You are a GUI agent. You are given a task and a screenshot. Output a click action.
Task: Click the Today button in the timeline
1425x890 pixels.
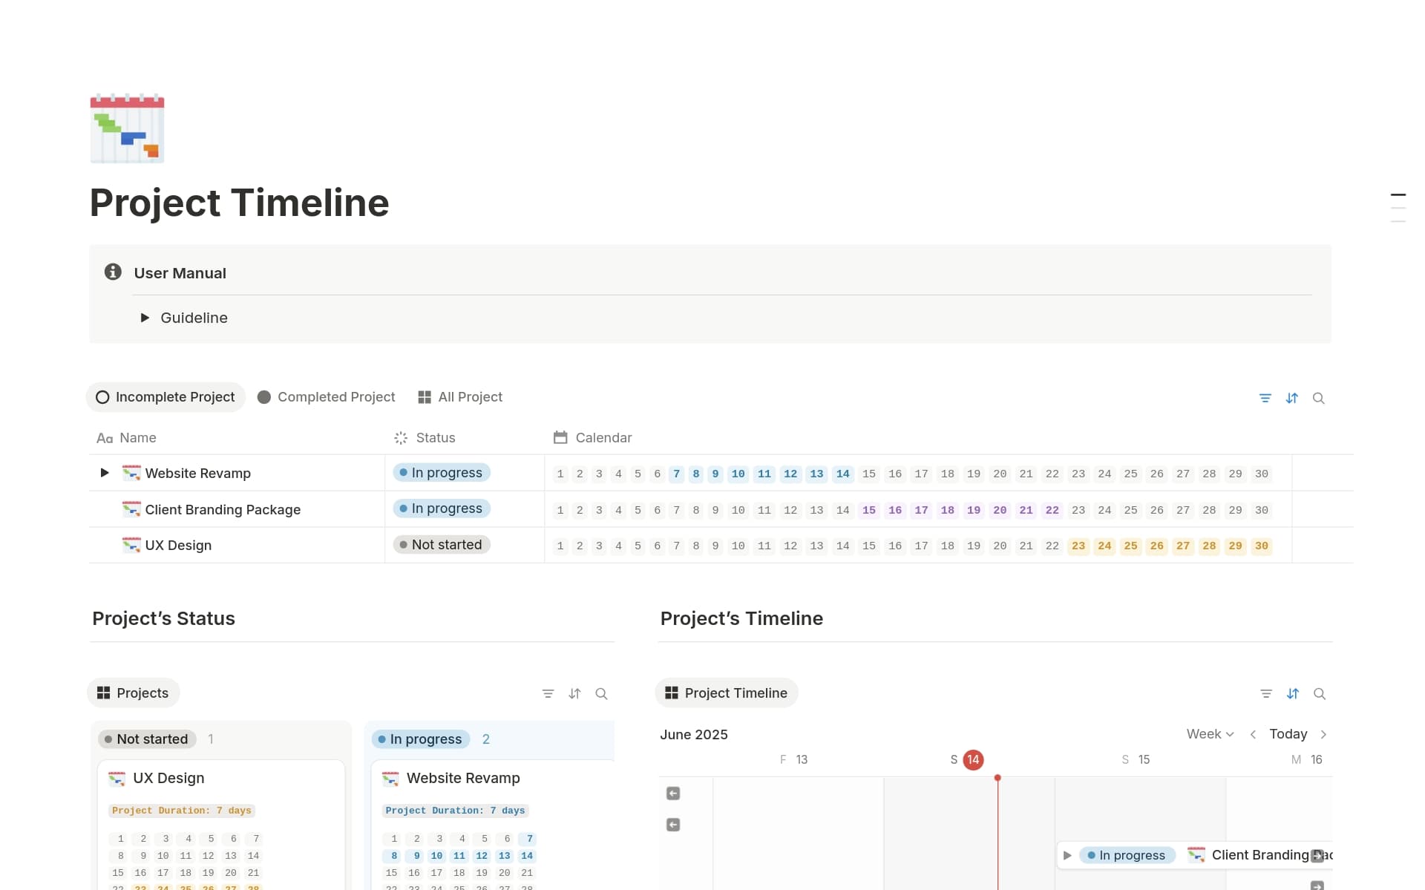click(1288, 734)
